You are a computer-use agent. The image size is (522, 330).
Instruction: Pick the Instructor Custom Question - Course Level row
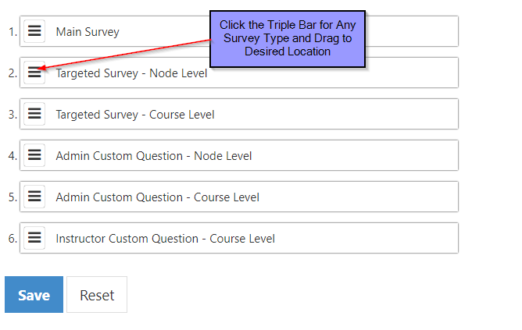(165, 239)
